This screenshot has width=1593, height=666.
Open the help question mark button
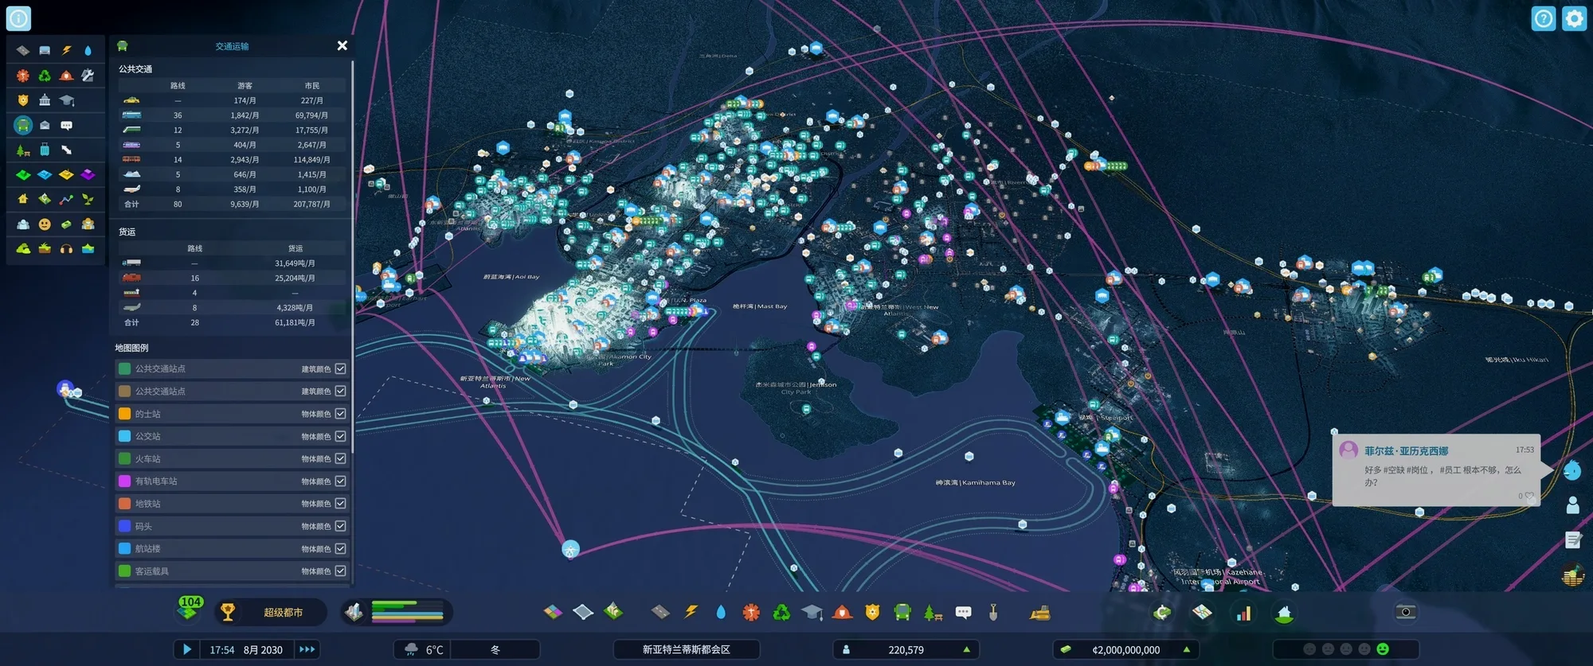click(1544, 18)
